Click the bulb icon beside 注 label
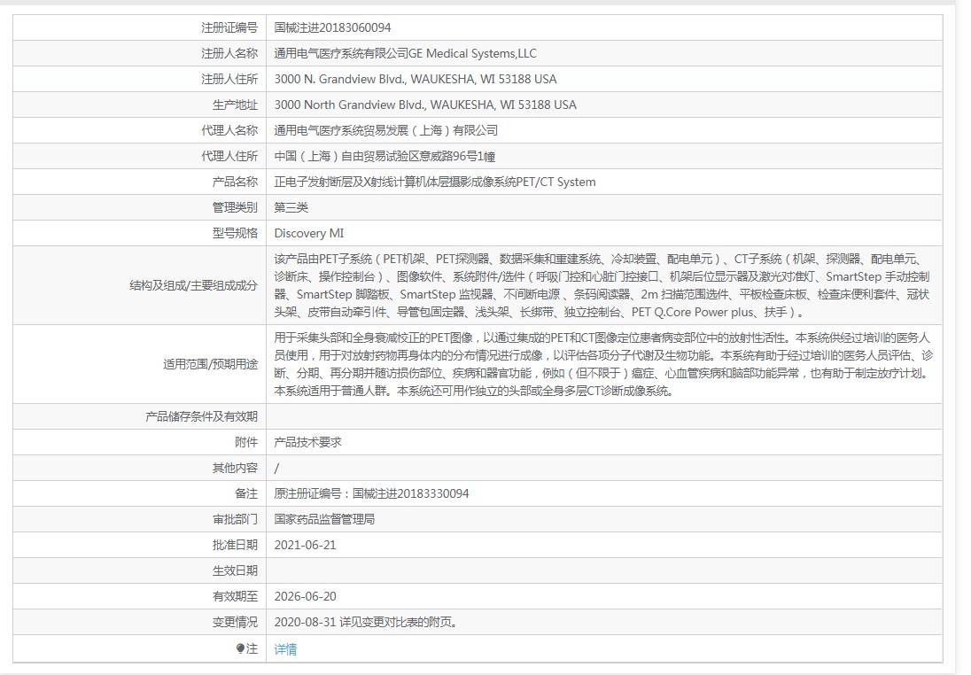This screenshot has height=675, width=971. click(240, 648)
